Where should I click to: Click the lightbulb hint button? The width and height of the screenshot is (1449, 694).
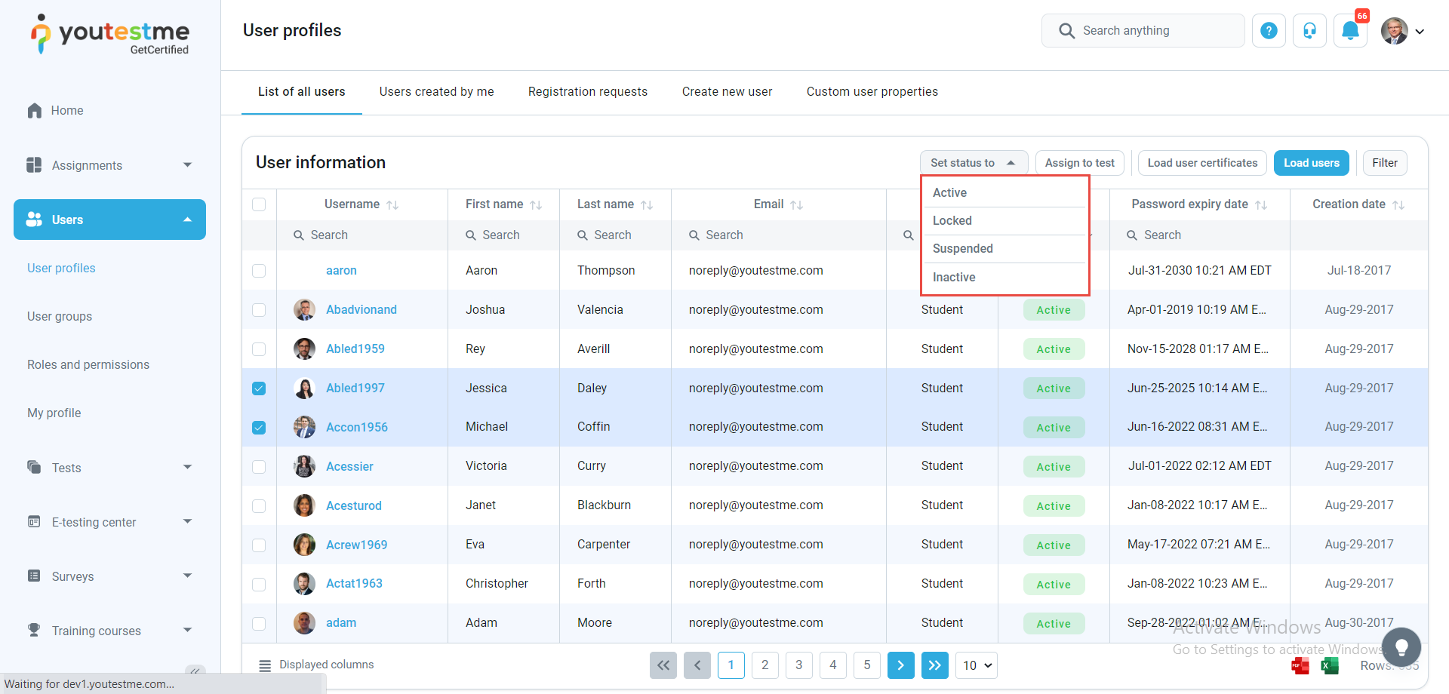[x=1401, y=647]
